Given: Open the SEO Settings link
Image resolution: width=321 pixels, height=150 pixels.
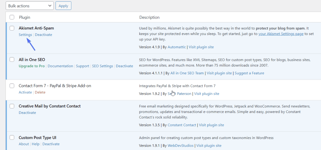Looking at the screenshot, I should click(x=102, y=66).
